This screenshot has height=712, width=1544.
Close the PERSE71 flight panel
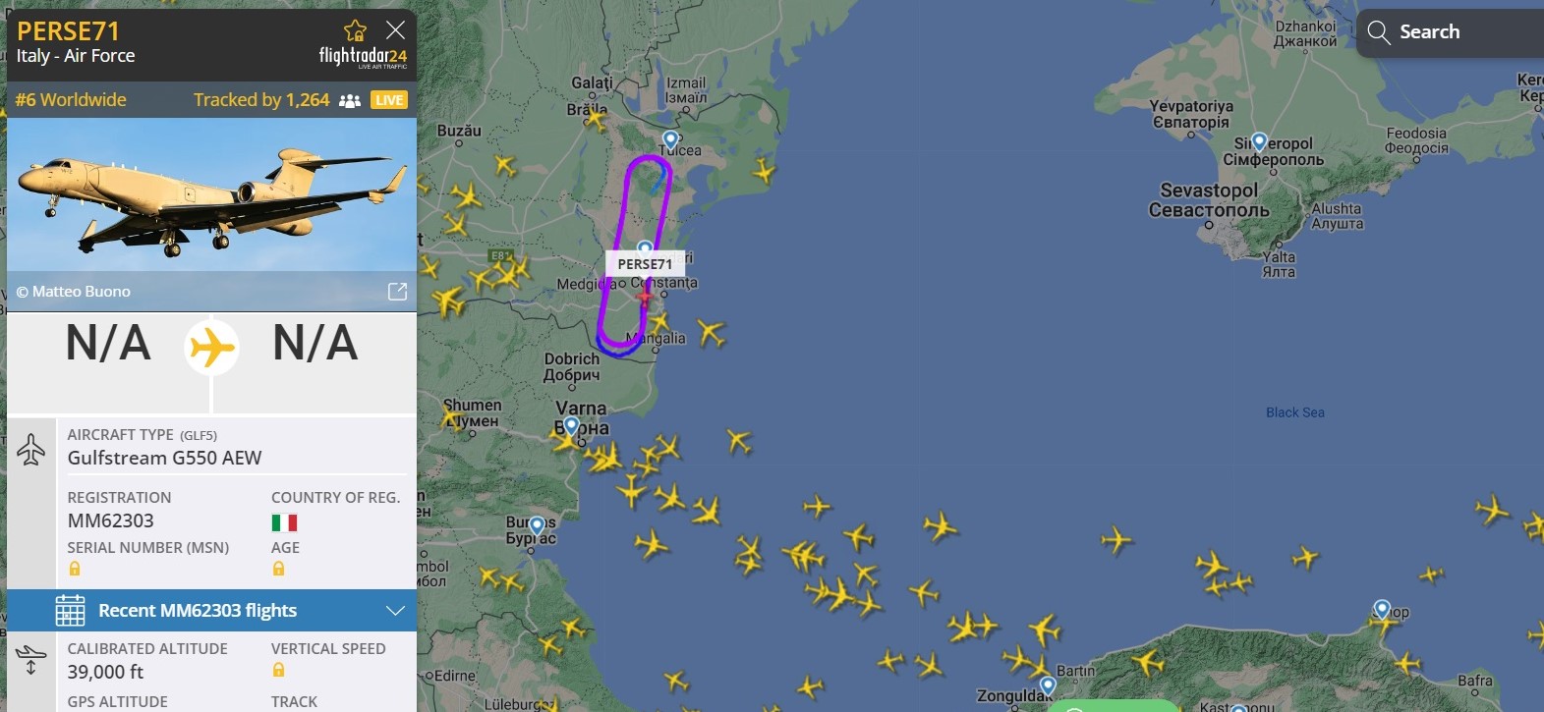(x=395, y=30)
